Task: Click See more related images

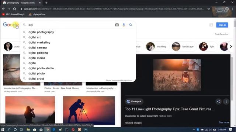Action: coord(224,122)
